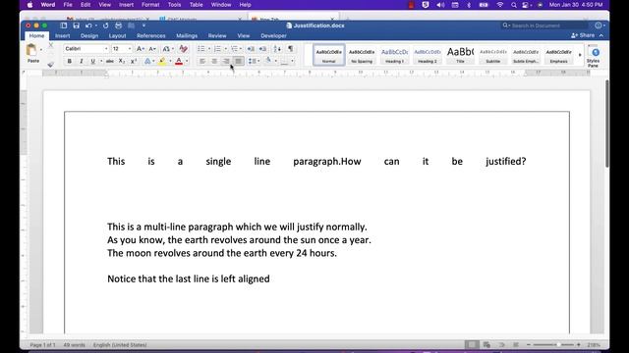Viewport: 629px width, 353px height.
Task: Toggle Center paragraph alignment
Action: (x=214, y=61)
